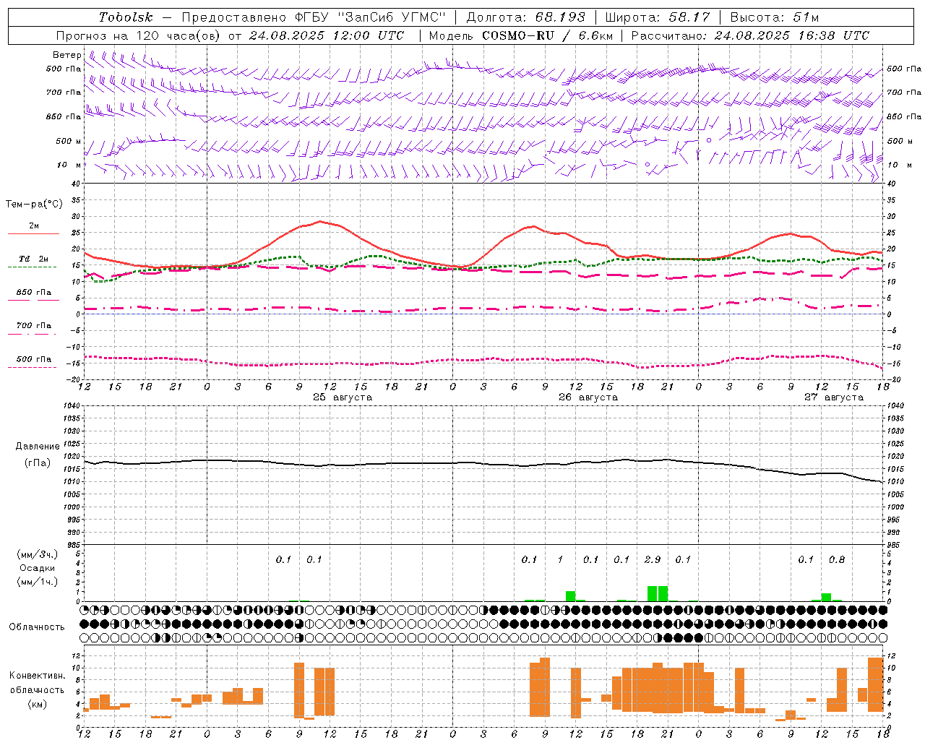Click the Конвективн. label of convective cloud panel

[37, 676]
